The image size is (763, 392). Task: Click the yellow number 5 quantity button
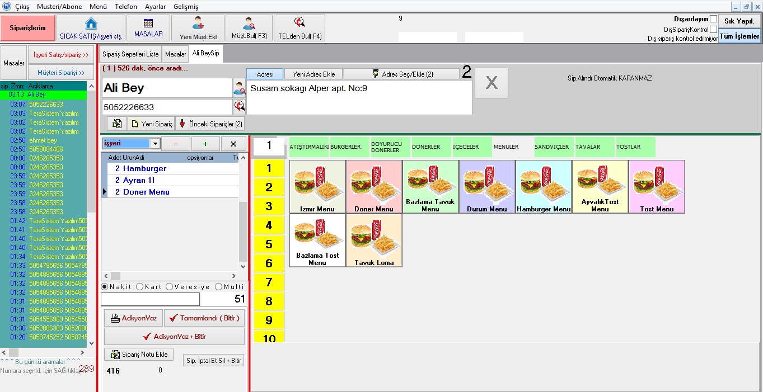click(269, 244)
